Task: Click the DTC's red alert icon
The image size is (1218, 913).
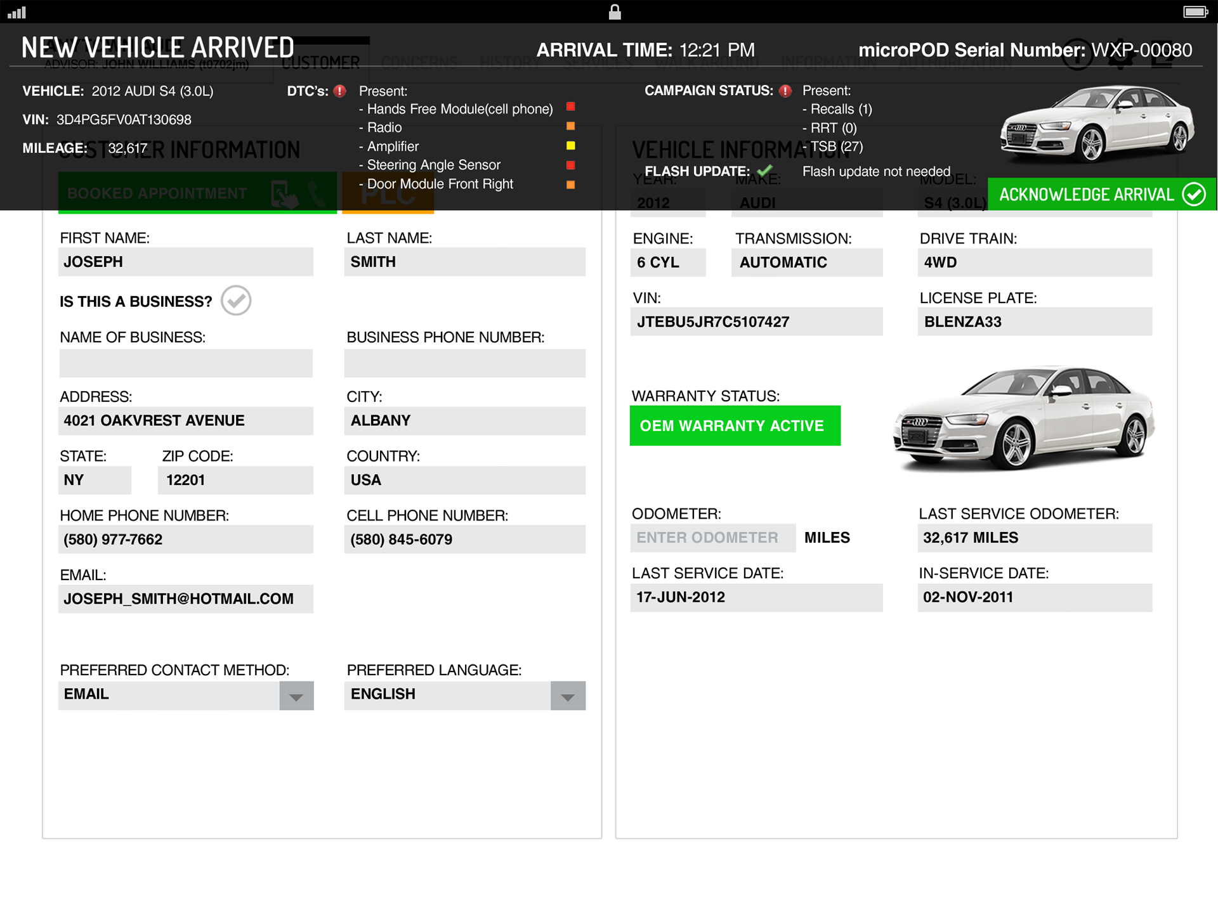Action: click(340, 91)
